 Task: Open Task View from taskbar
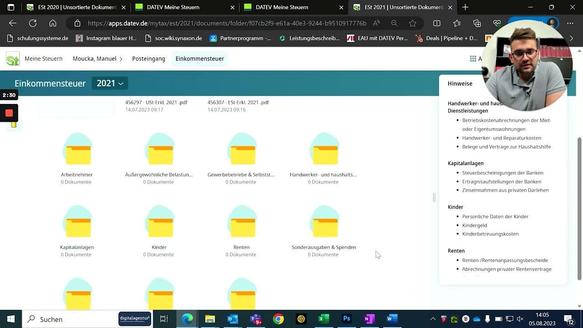pos(164,319)
